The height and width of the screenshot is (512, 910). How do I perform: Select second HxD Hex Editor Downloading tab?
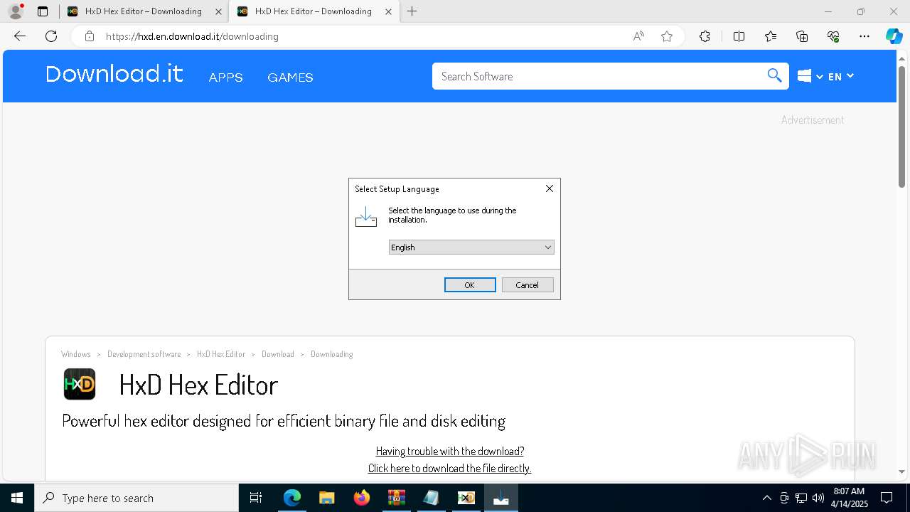tap(313, 11)
